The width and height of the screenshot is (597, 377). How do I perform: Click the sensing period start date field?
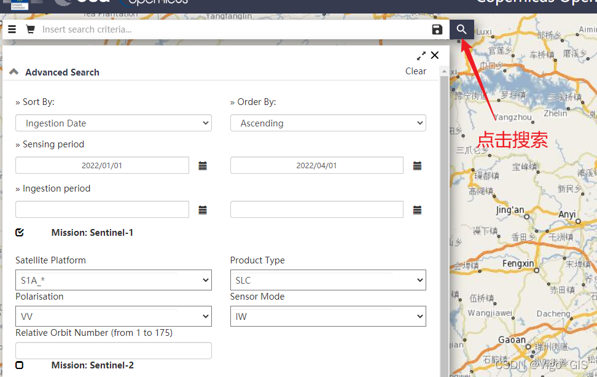point(102,165)
